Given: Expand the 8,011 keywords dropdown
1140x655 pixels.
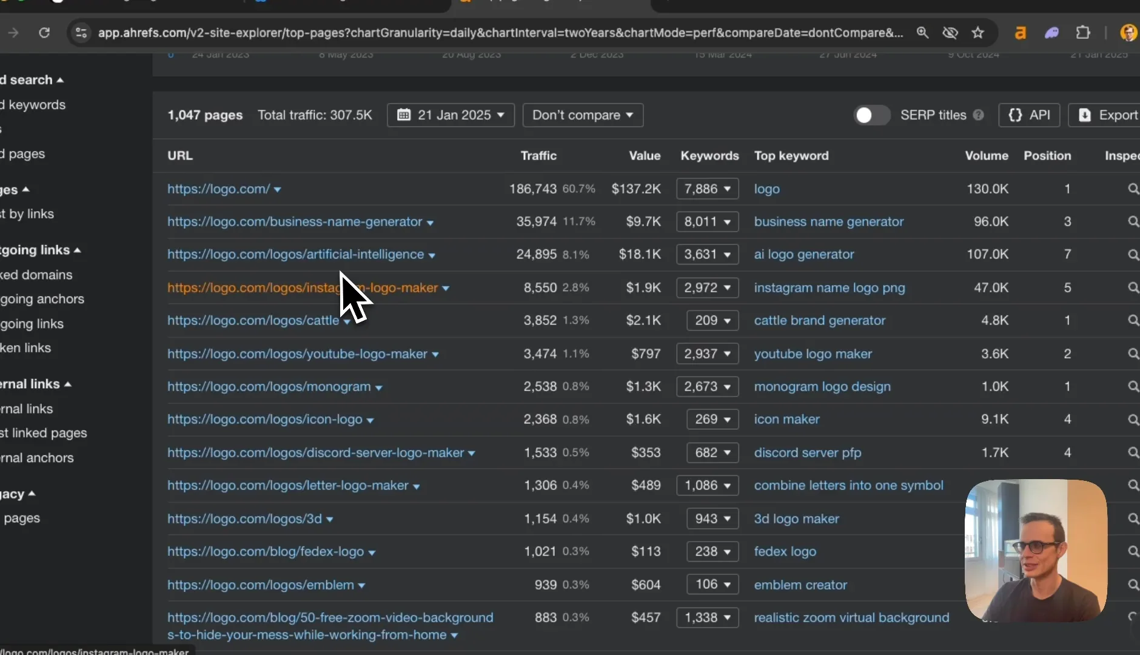Looking at the screenshot, I should [708, 222].
